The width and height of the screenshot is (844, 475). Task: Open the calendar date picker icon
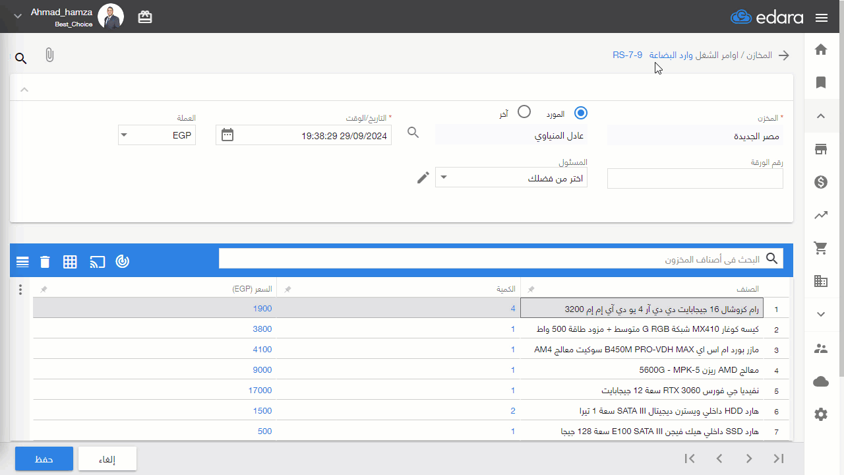click(x=227, y=135)
